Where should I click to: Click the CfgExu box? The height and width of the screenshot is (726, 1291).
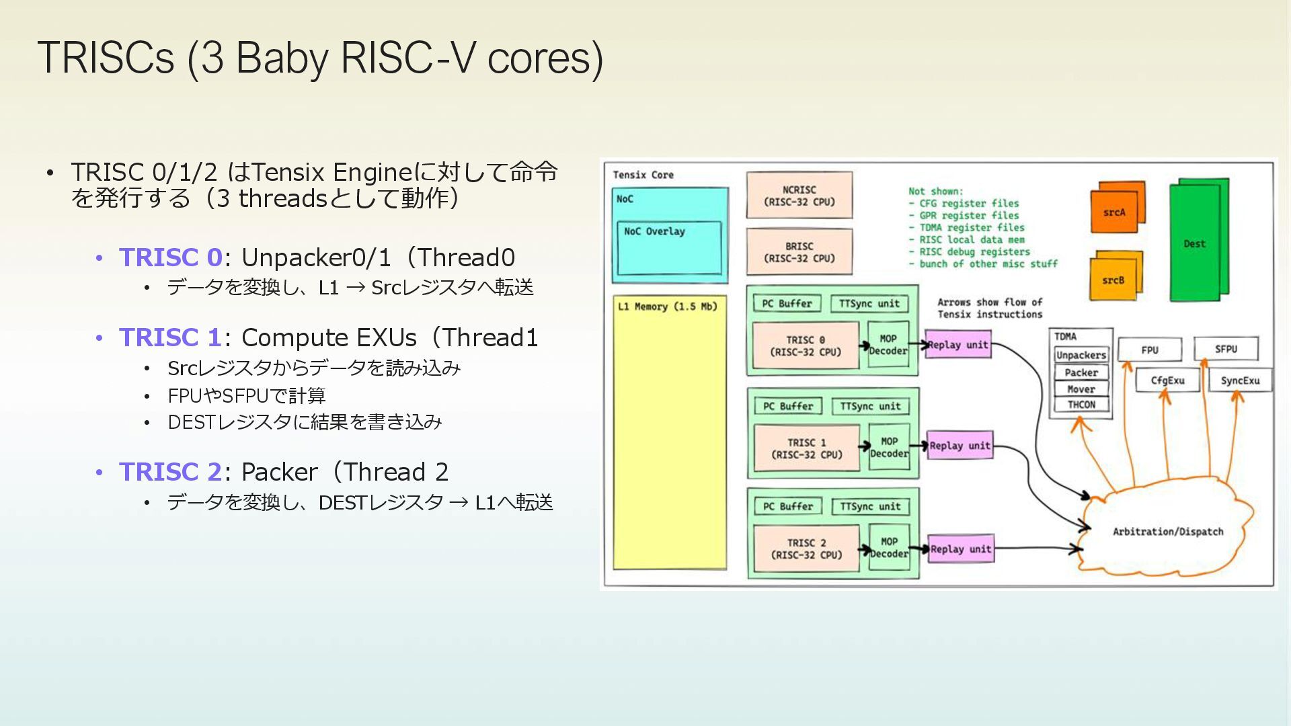click(x=1167, y=380)
